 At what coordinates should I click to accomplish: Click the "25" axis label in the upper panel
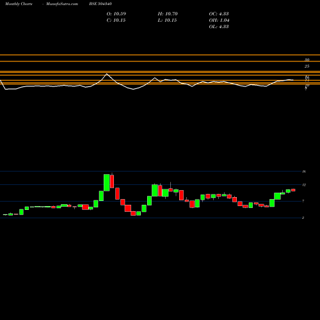tap(307, 67)
